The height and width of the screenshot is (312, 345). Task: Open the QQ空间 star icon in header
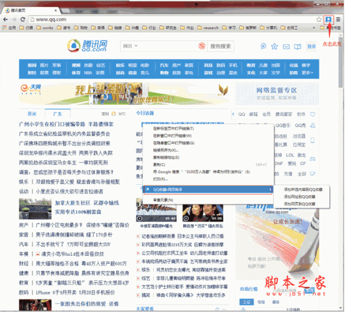pos(274,46)
